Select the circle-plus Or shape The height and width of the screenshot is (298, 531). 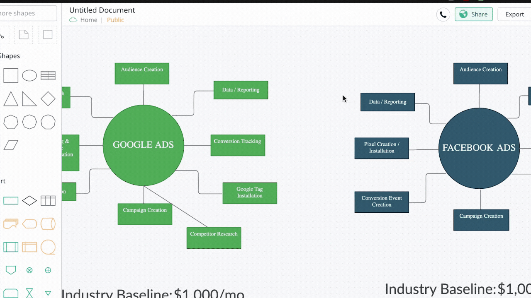[48, 270]
